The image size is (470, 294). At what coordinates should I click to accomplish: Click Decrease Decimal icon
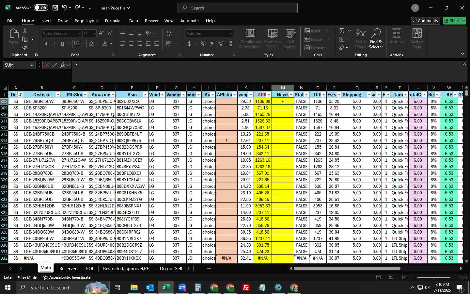click(229, 44)
